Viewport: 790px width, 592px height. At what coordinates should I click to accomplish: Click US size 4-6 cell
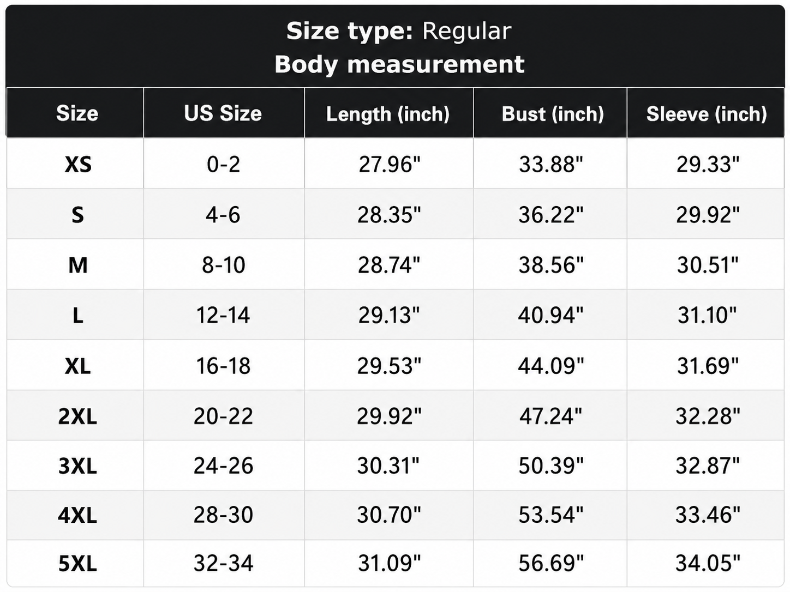223,215
